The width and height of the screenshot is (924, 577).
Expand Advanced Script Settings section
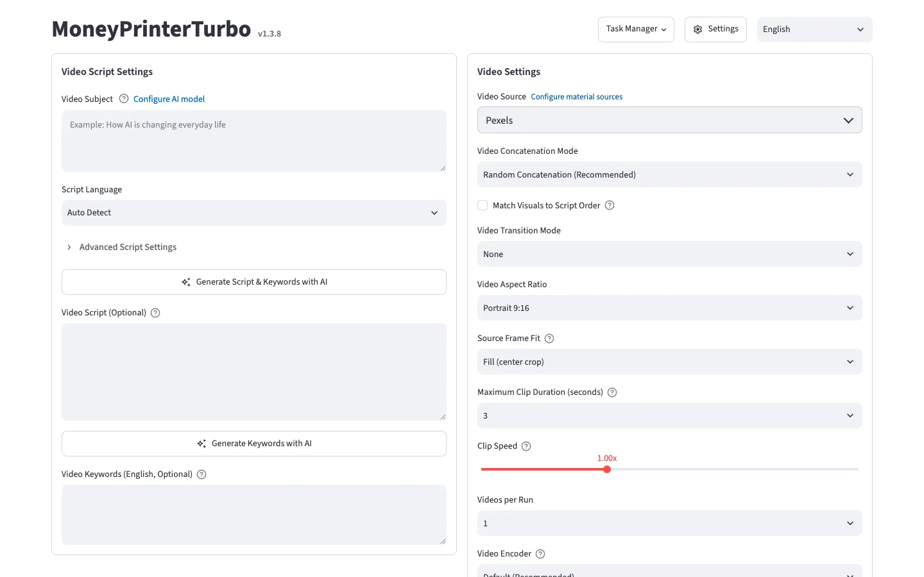click(121, 247)
